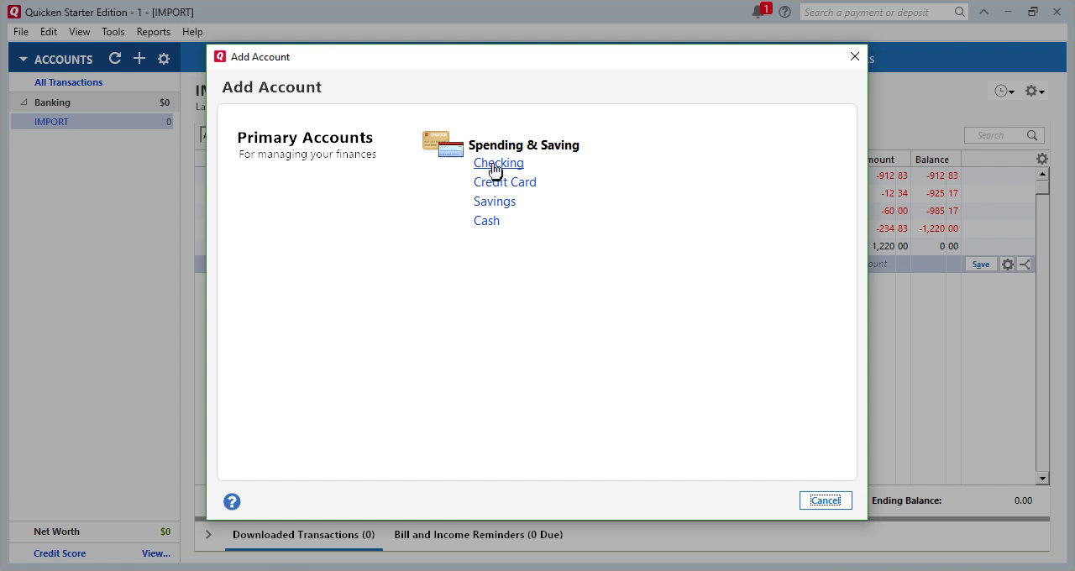Expand the bottom panel chevron
1075x571 pixels.
pyautogui.click(x=207, y=534)
